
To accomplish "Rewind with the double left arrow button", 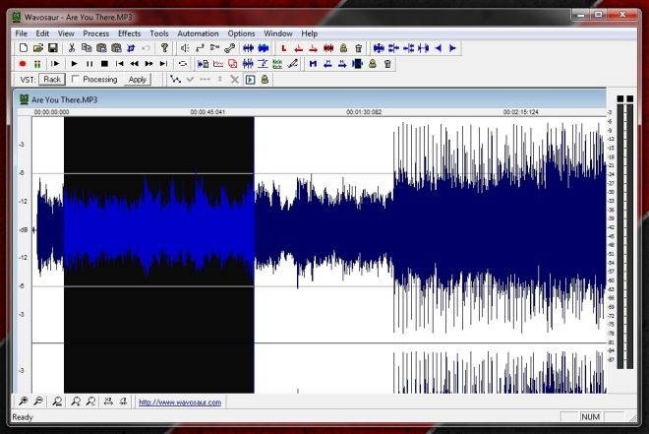I will point(134,64).
